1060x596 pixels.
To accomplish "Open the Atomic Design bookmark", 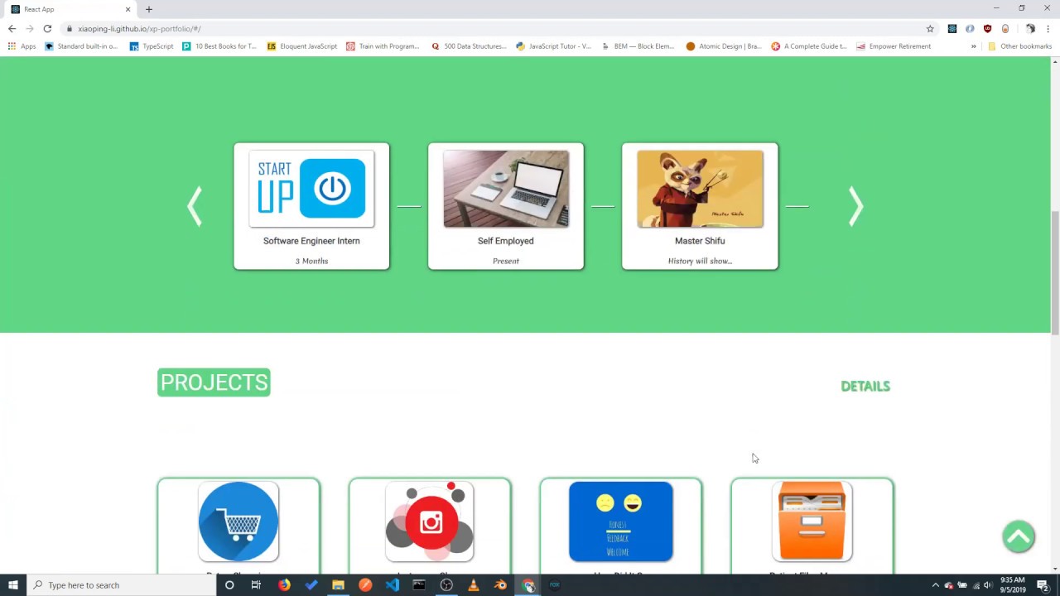I will click(724, 46).
